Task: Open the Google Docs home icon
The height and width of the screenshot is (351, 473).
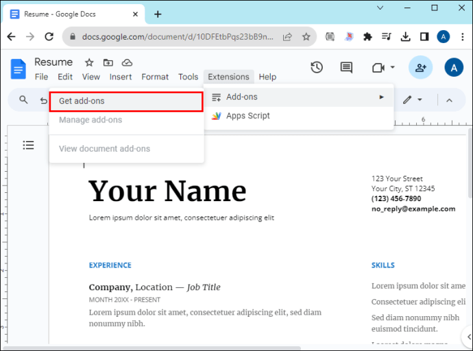Action: click(18, 69)
